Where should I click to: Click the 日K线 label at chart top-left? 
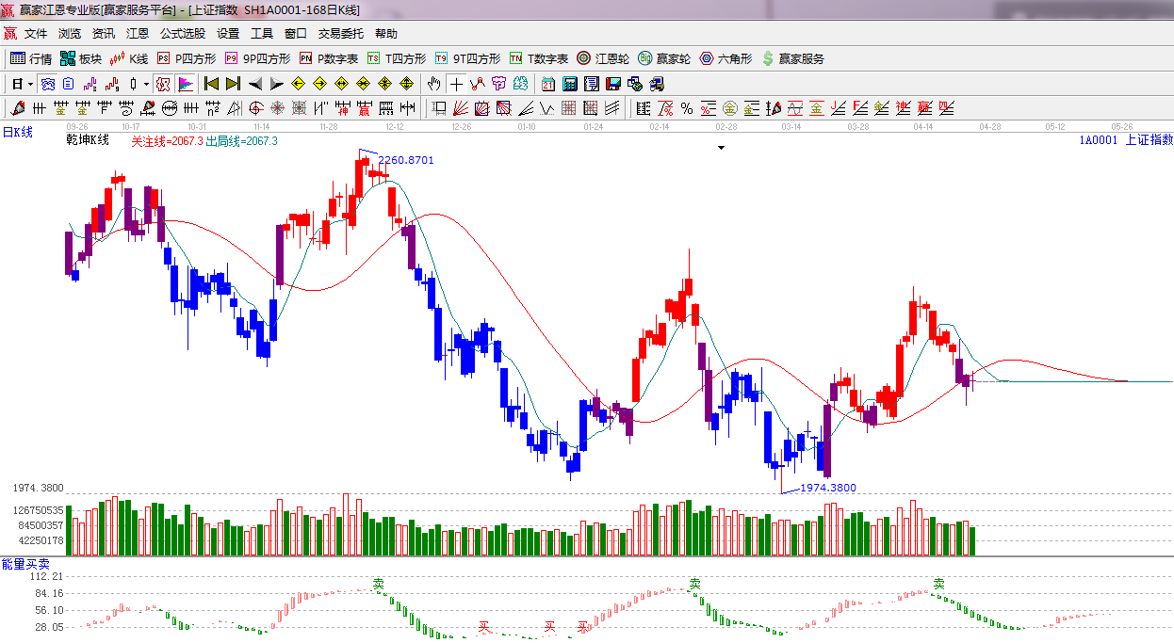(17, 133)
